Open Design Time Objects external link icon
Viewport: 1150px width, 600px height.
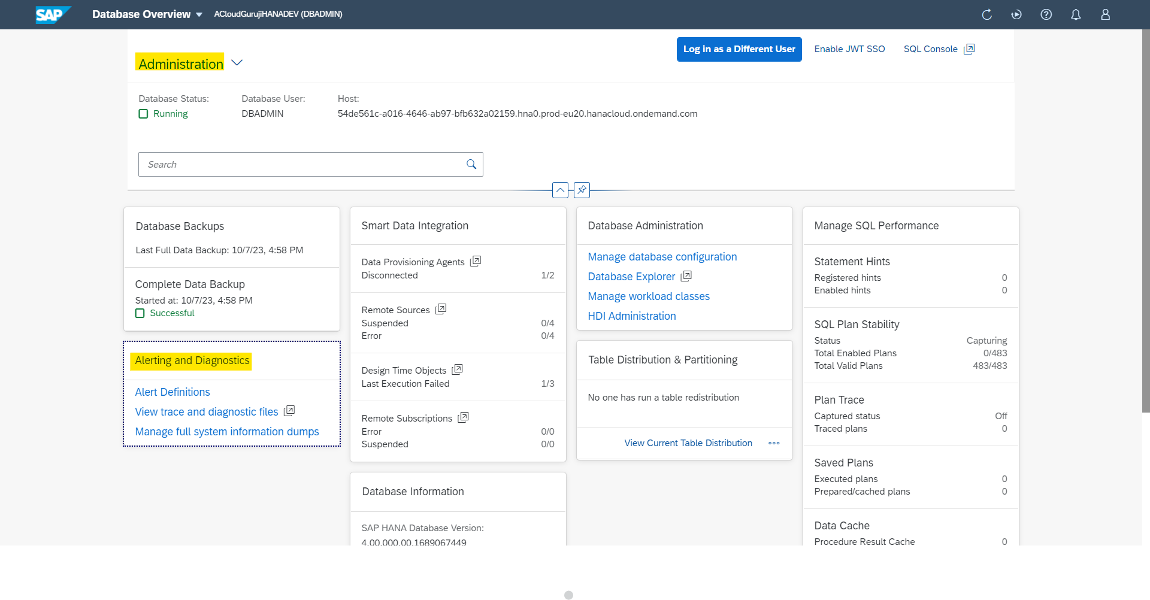click(x=457, y=370)
